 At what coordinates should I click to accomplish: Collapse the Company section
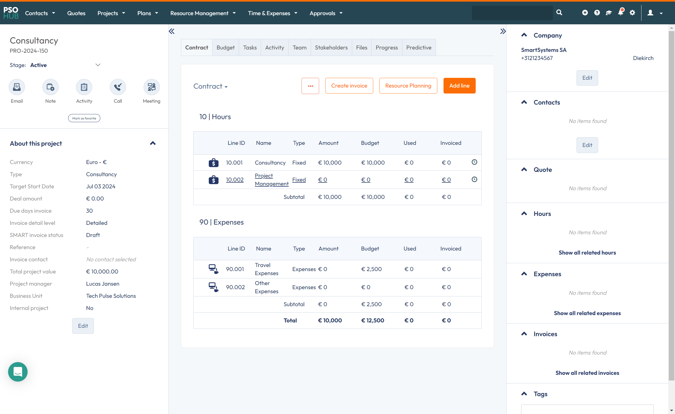[524, 35]
